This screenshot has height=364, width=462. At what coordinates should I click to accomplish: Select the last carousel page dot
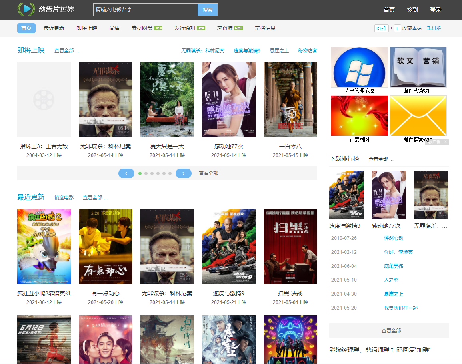click(170, 173)
